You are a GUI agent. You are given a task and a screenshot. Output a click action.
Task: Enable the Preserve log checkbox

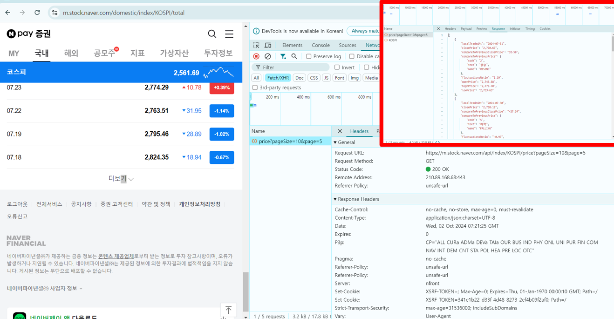pos(309,56)
